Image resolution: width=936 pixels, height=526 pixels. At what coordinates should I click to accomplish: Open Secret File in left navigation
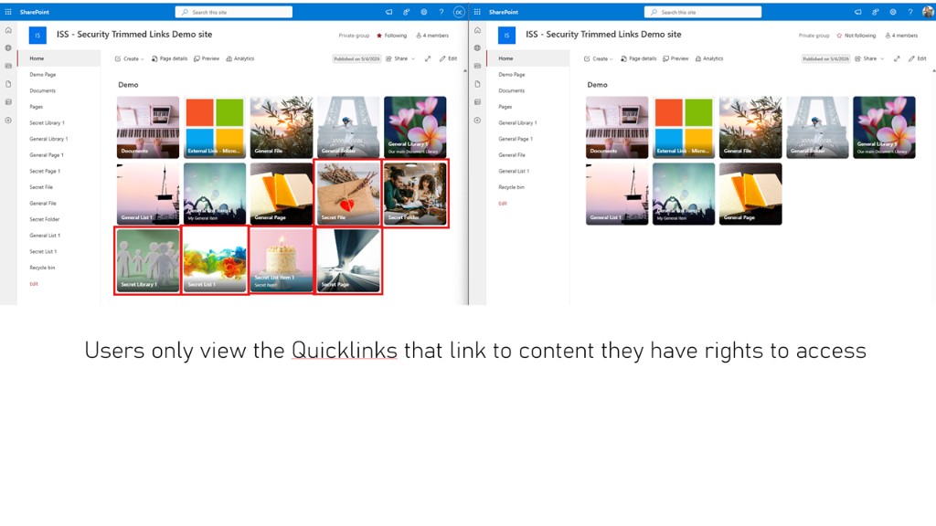tap(41, 187)
